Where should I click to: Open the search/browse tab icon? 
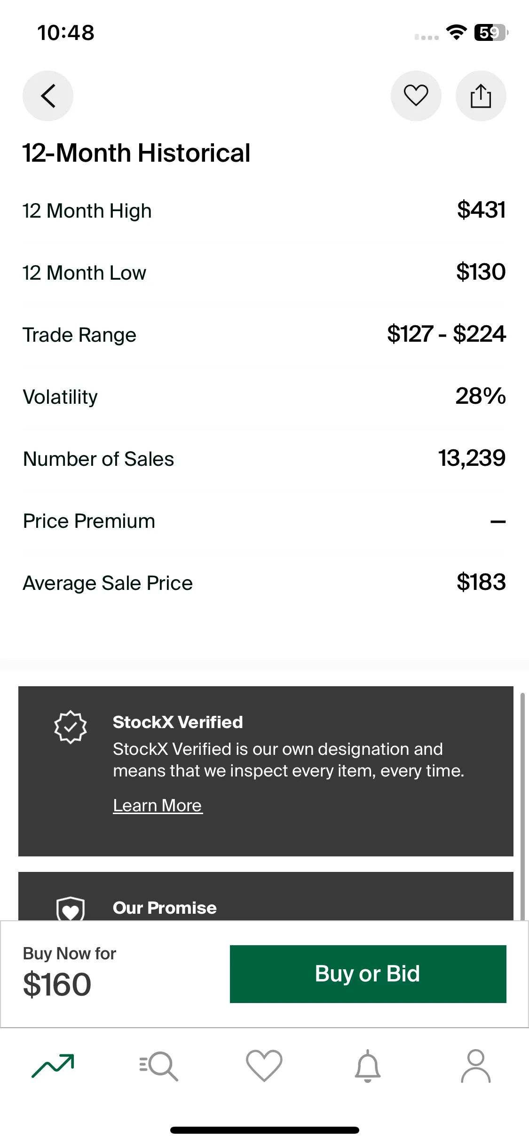[159, 1066]
